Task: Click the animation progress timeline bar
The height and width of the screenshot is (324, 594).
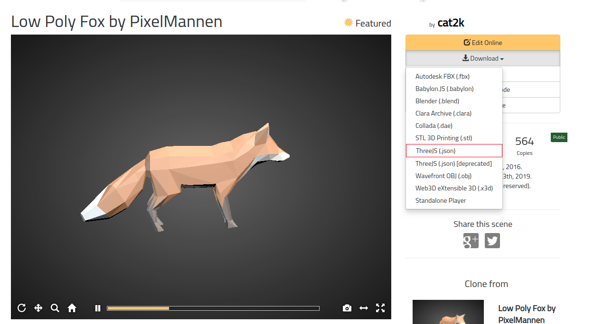Action: (213, 308)
